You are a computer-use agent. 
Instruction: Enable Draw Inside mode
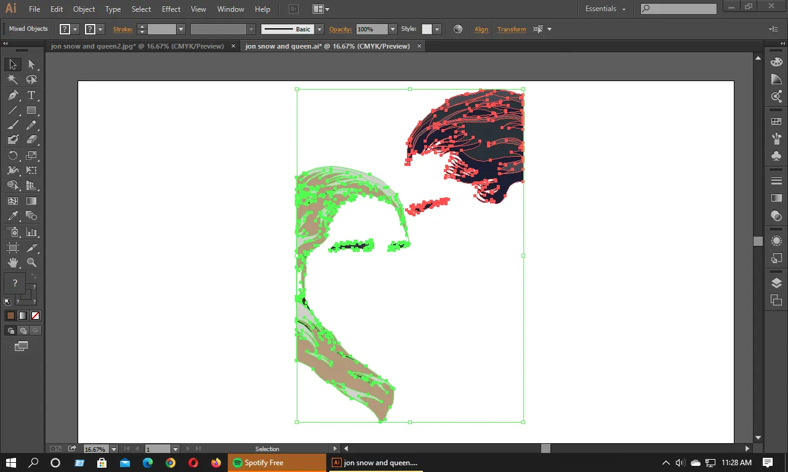click(36, 331)
